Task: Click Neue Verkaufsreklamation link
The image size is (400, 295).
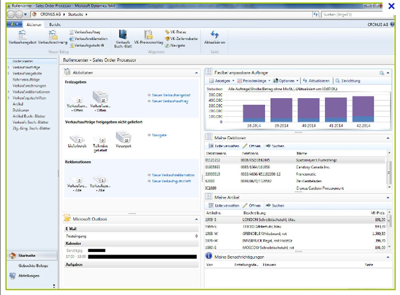Action: point(173,175)
